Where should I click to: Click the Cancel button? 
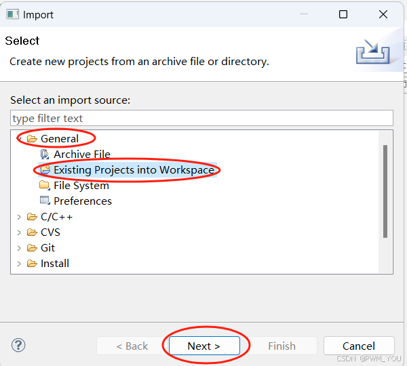359,346
